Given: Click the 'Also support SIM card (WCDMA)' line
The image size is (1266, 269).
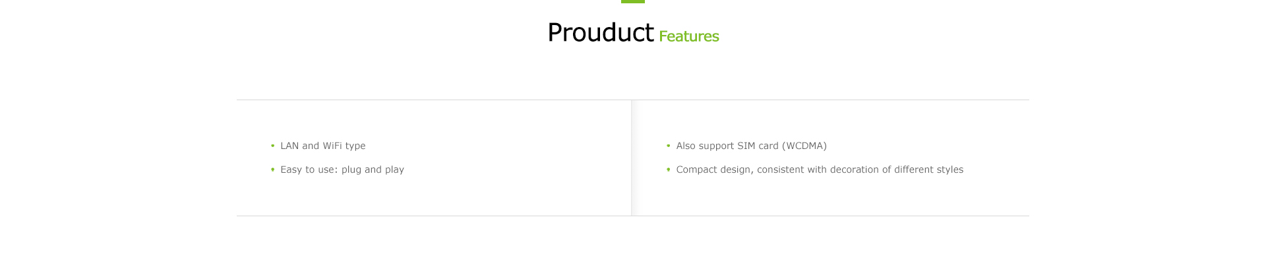Looking at the screenshot, I should point(752,146).
